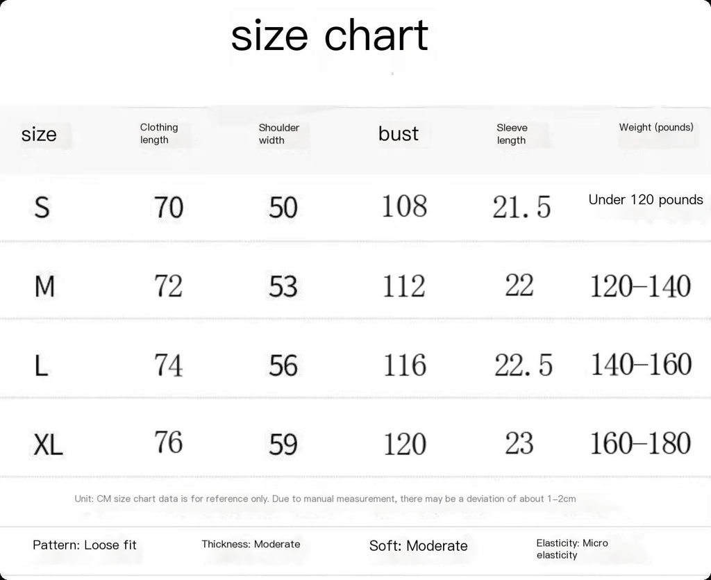Screen dimensions: 711x580
Task: Click the 120–140 weight cell
Action: click(x=640, y=286)
